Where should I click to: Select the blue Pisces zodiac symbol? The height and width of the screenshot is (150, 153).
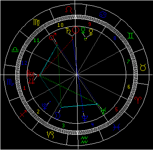click(116, 127)
